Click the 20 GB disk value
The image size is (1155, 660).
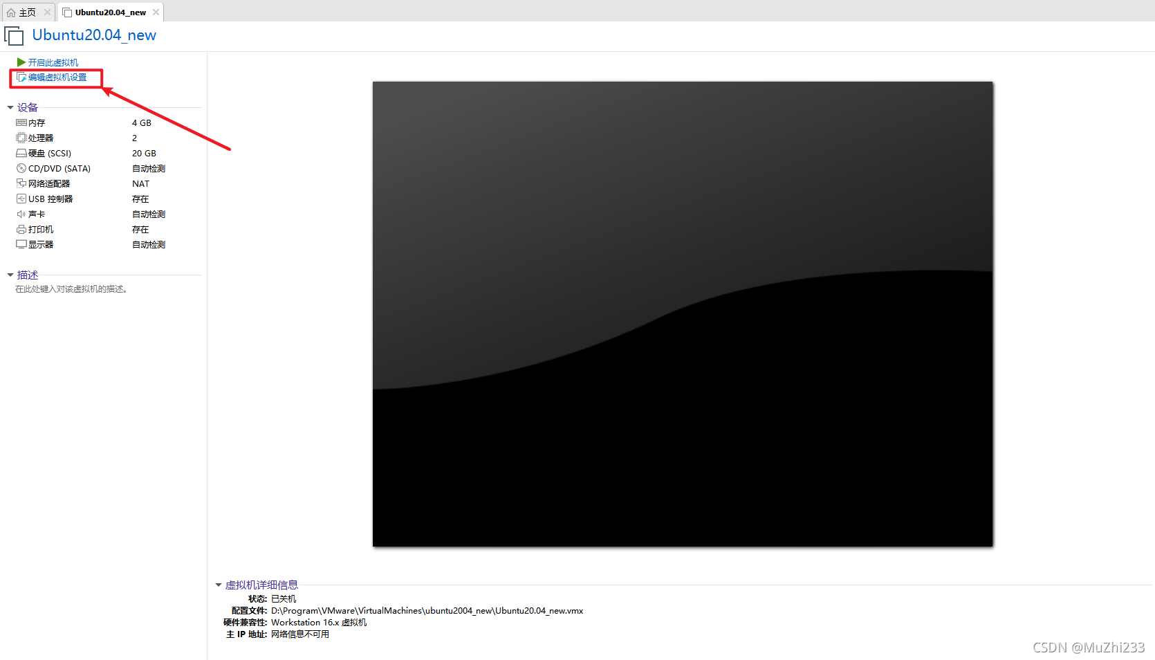click(144, 154)
